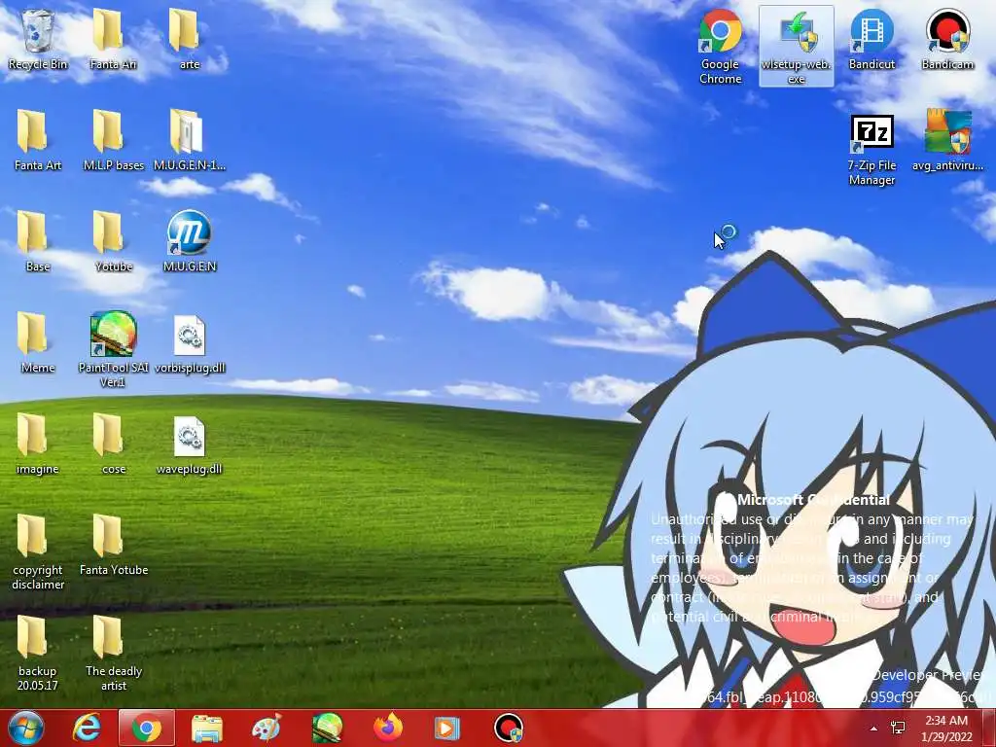Click the M.U.G.E.N application shortcut
The width and height of the screenshot is (996, 747).
tap(189, 241)
